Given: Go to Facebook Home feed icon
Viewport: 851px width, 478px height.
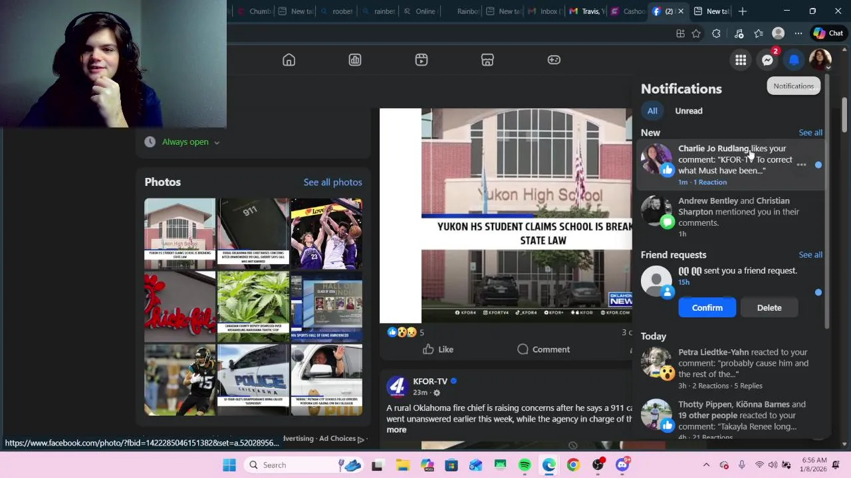Looking at the screenshot, I should coord(289,60).
